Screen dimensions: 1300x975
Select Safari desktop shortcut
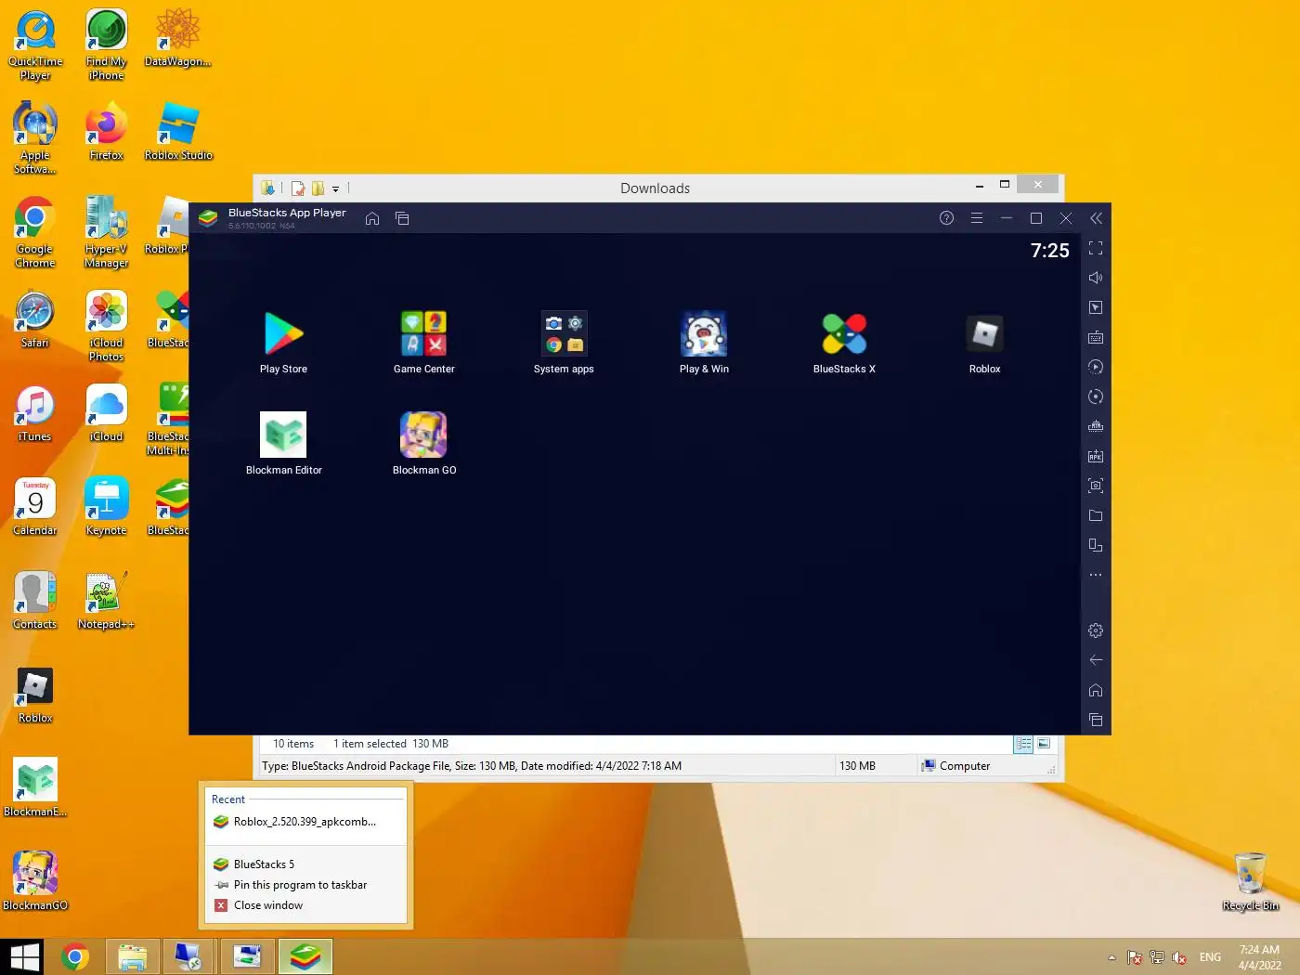click(35, 320)
